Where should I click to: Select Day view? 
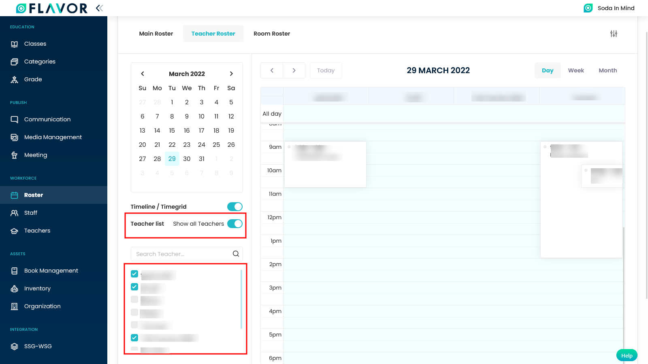tap(548, 70)
